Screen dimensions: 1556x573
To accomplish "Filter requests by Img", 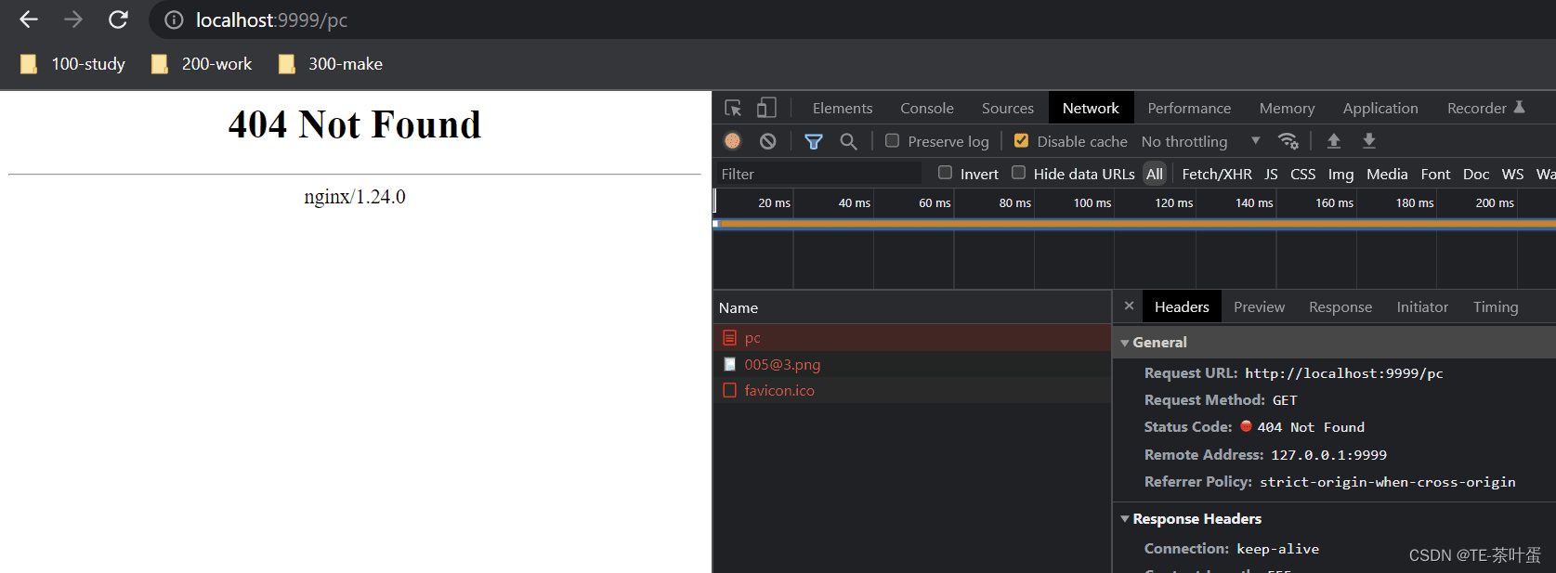I will pyautogui.click(x=1340, y=174).
